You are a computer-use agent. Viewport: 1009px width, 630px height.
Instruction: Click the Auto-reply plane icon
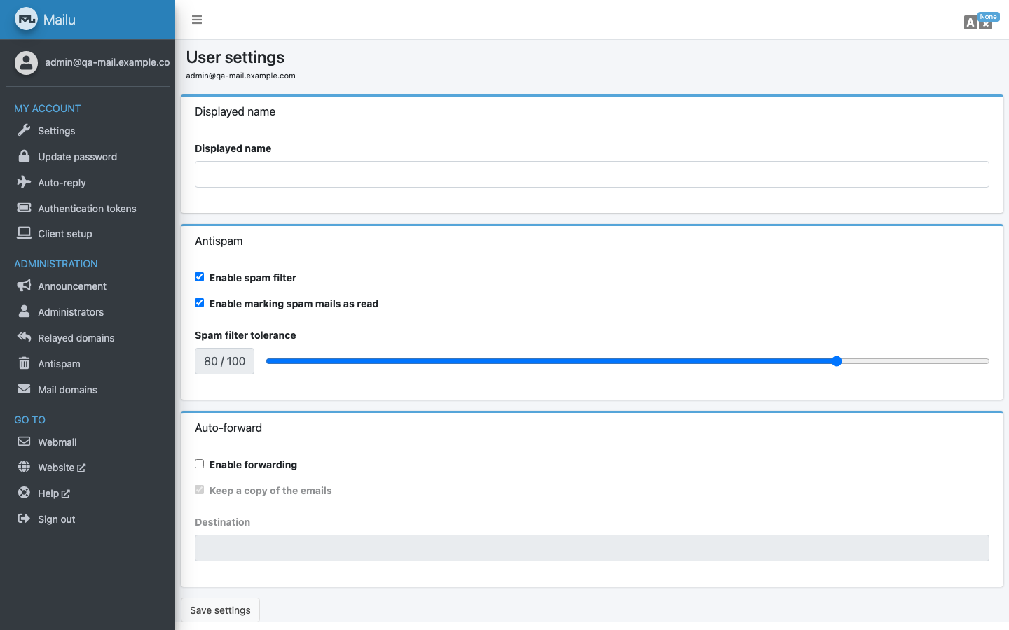point(24,182)
